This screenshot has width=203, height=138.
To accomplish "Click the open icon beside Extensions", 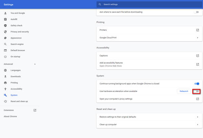I will pos(35,110).
